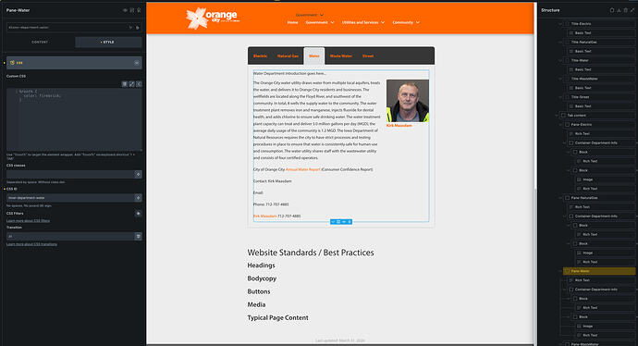Viewport: 638px width, 346px height.
Task: Click expand-all icon in Structure header
Action: (632, 10)
